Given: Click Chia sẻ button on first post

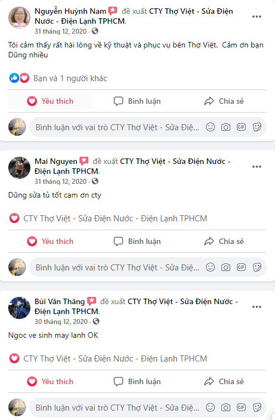Looking at the screenshot, I should point(224,101).
